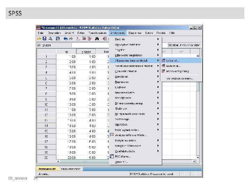The height and width of the screenshot is (189, 252).
Task: Open the Diagramme menu
Action: coord(135,33)
